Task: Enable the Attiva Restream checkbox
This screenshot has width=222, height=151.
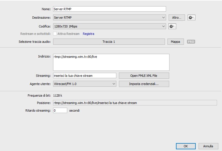Action: 55,34
